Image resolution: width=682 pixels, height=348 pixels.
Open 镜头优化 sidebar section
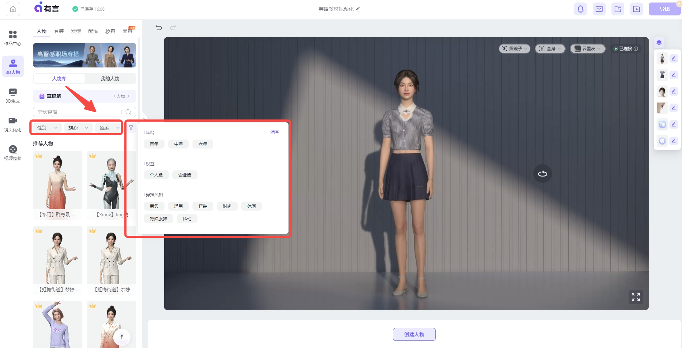13,124
